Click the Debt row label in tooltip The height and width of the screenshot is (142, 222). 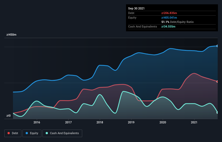tap(131, 13)
